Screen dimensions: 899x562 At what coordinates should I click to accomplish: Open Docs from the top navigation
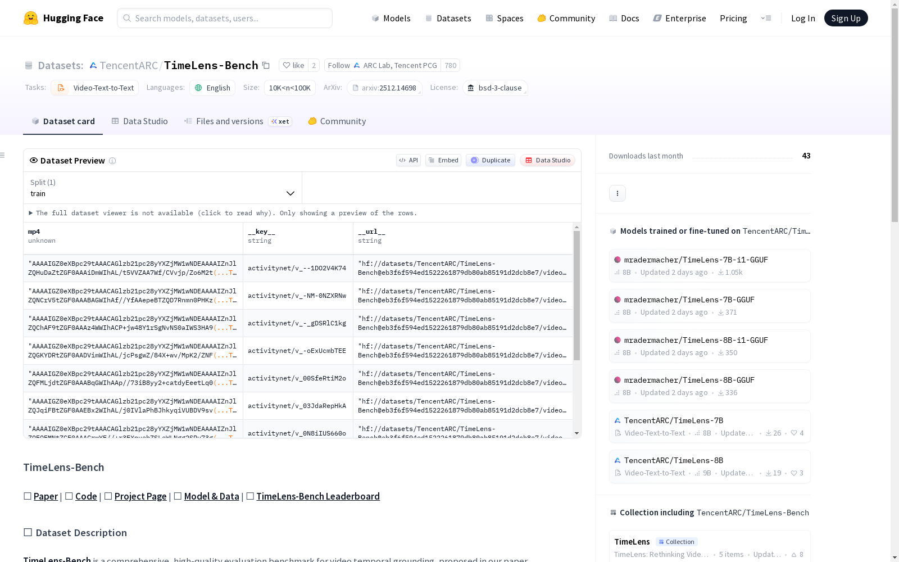coord(624,18)
